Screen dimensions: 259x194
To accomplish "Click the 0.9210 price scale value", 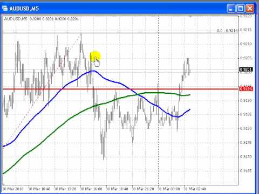I will click(246, 44).
